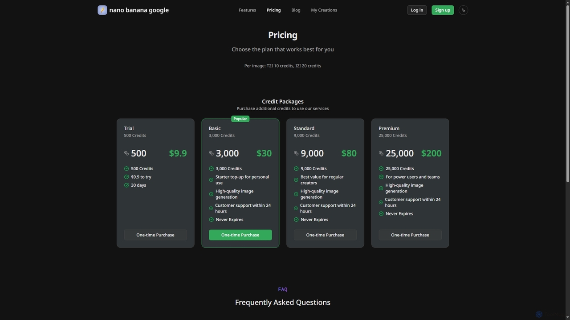Click checkmark beside Best value for regular creators
570x320 pixels.
click(296, 180)
